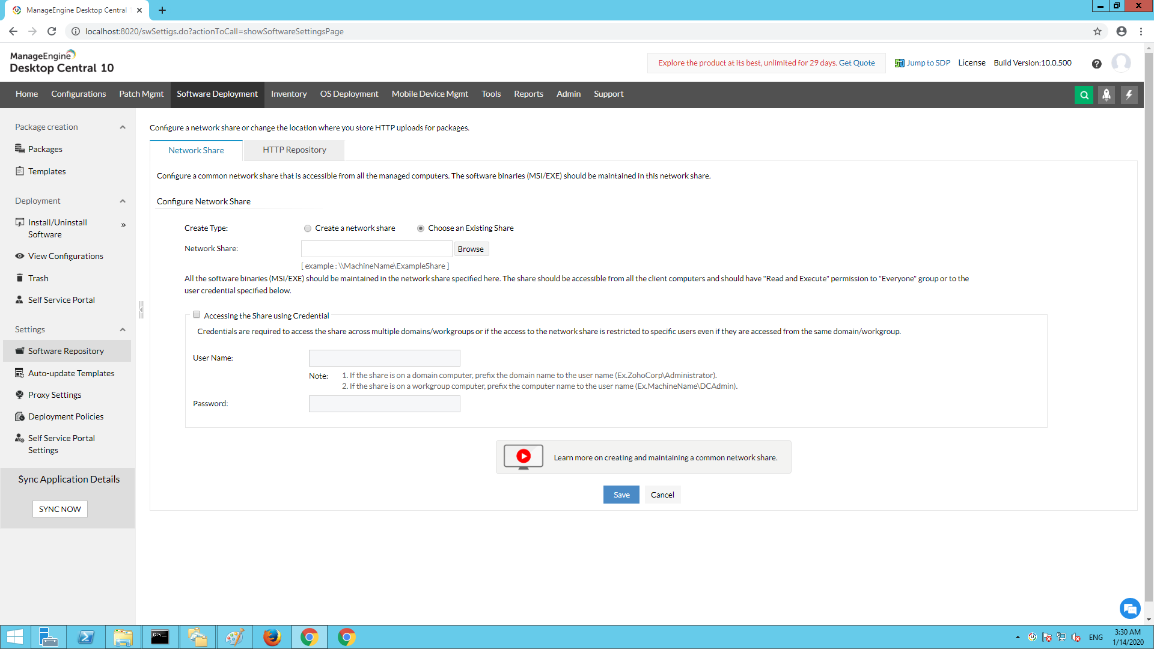Click inside the User Name field
This screenshot has width=1154, height=649.
point(384,358)
